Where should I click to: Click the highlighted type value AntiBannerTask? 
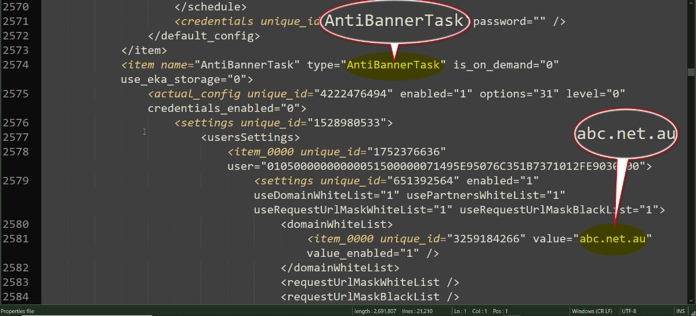(394, 65)
